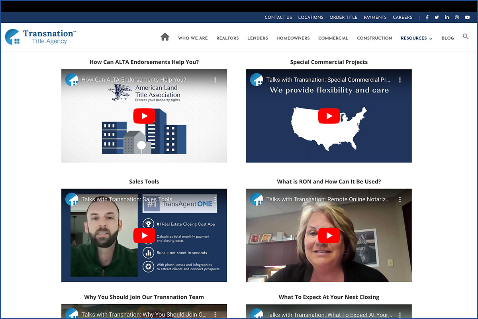478x319 pixels.
Task: Play the Special Commercial Projects video
Action: pyautogui.click(x=329, y=116)
